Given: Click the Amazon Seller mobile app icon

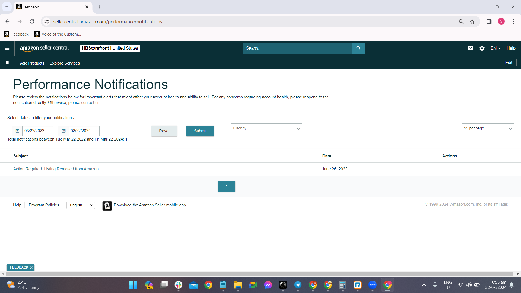Looking at the screenshot, I should coord(107,206).
